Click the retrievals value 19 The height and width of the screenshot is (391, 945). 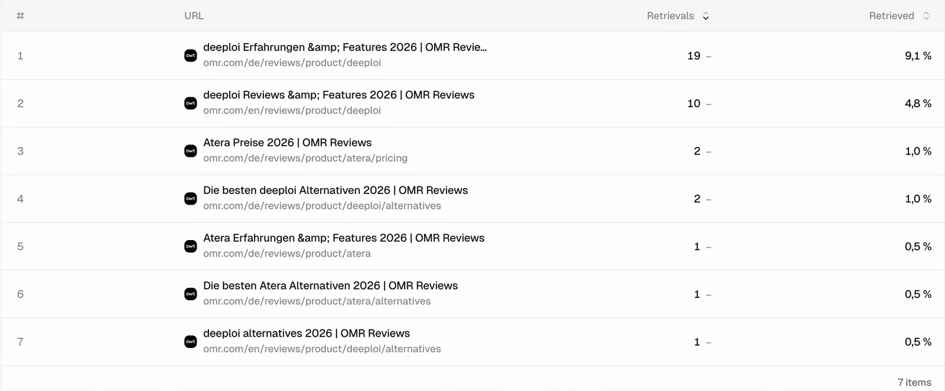(693, 56)
